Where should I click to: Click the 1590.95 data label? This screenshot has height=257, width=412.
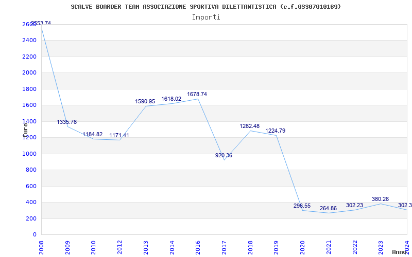point(145,101)
